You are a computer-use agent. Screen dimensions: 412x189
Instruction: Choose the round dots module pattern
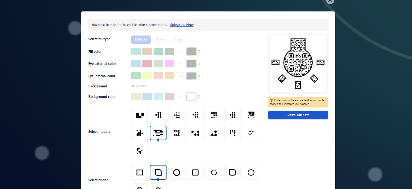(x=158, y=115)
